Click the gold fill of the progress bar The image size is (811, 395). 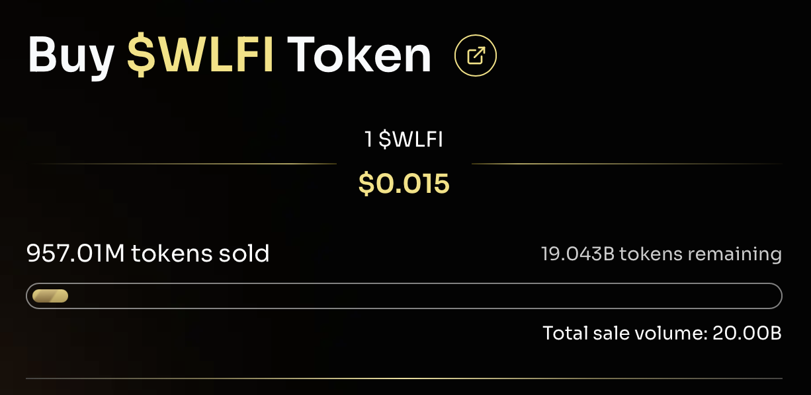click(50, 296)
